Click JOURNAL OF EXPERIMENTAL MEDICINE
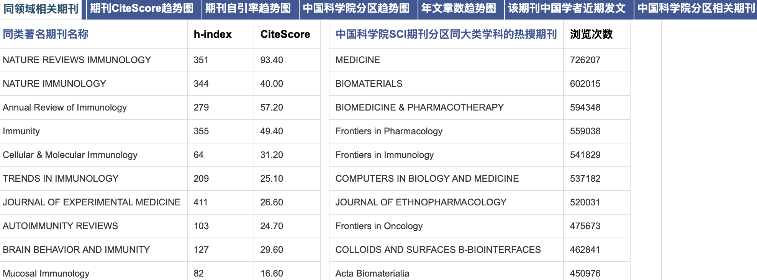757x280 pixels. [x=92, y=202]
